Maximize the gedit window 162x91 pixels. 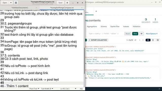78,3
